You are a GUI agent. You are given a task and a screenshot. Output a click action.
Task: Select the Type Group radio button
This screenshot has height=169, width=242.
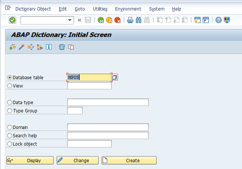9,111
